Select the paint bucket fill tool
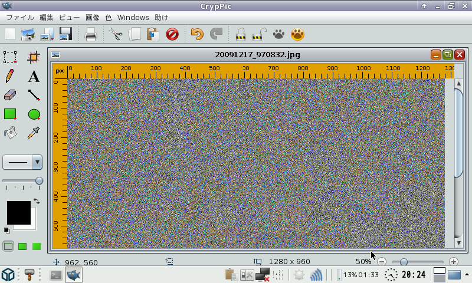This screenshot has height=283, width=472. [10, 133]
